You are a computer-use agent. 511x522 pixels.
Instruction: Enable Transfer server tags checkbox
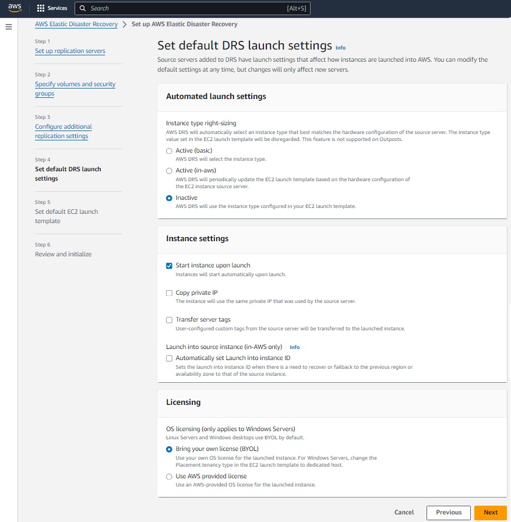click(170, 320)
